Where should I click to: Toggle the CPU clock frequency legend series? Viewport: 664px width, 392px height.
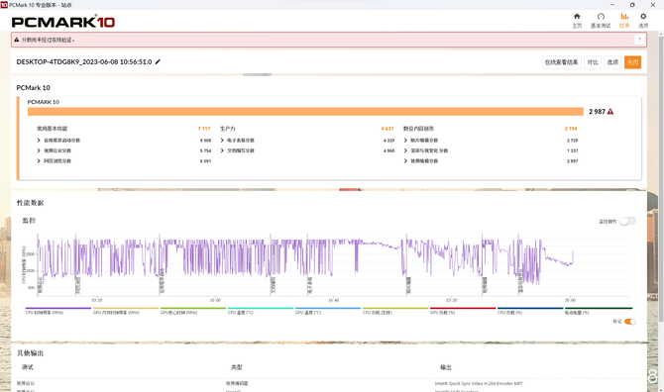[x=58, y=311]
